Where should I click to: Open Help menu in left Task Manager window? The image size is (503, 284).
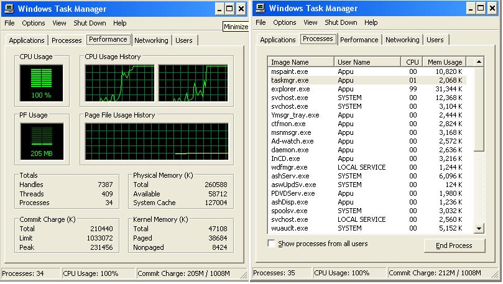119,23
